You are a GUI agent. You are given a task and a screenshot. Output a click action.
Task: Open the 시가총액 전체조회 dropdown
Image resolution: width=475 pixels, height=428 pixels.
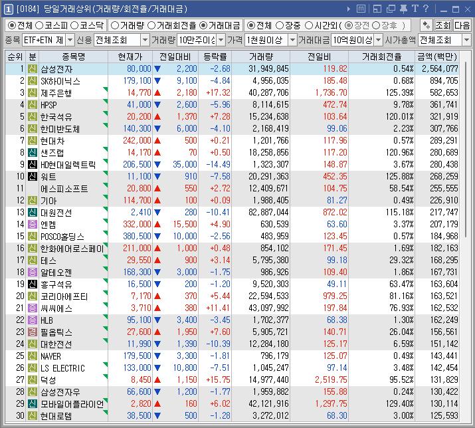tap(466, 40)
